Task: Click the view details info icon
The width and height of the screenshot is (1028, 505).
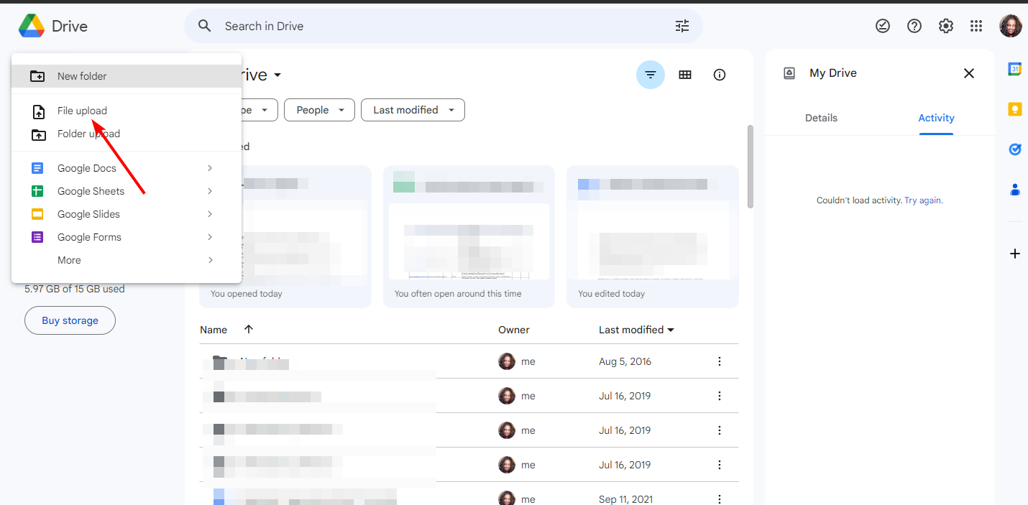Action: (x=720, y=75)
